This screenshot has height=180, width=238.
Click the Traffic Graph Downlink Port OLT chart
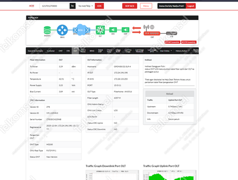(x=112, y=175)
